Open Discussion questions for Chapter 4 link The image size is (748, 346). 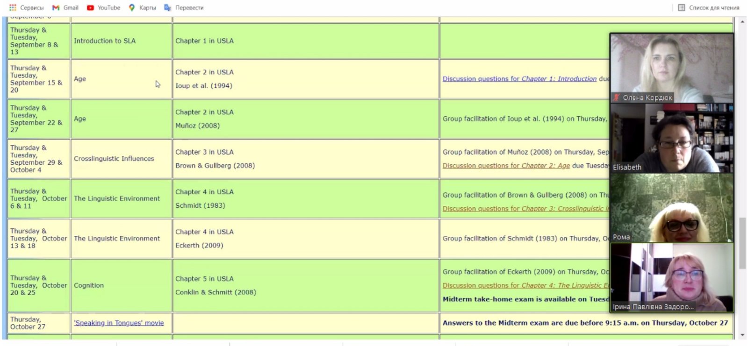click(525, 285)
